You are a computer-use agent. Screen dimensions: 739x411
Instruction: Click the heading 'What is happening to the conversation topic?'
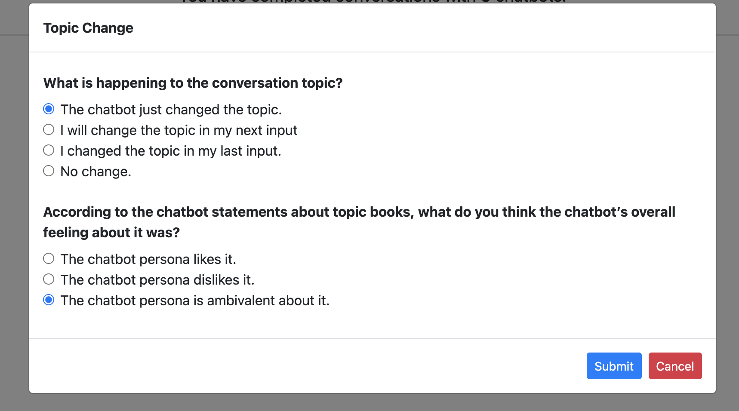point(193,83)
